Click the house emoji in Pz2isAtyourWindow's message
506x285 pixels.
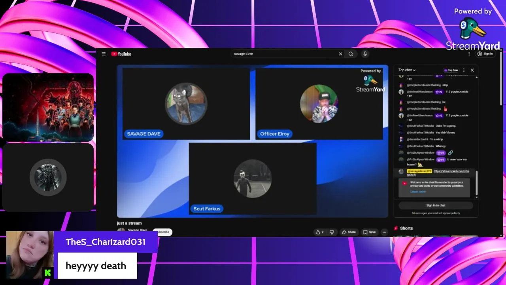(x=420, y=165)
